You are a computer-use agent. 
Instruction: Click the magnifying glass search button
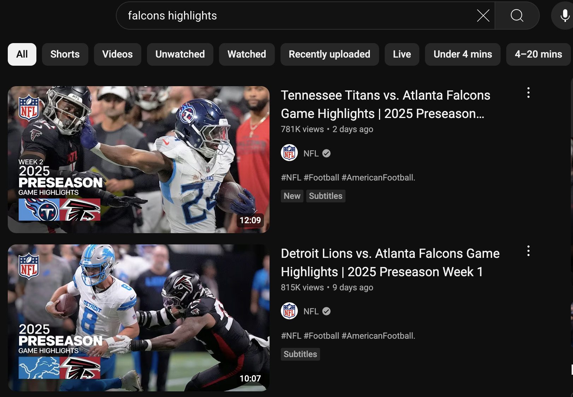(x=517, y=16)
